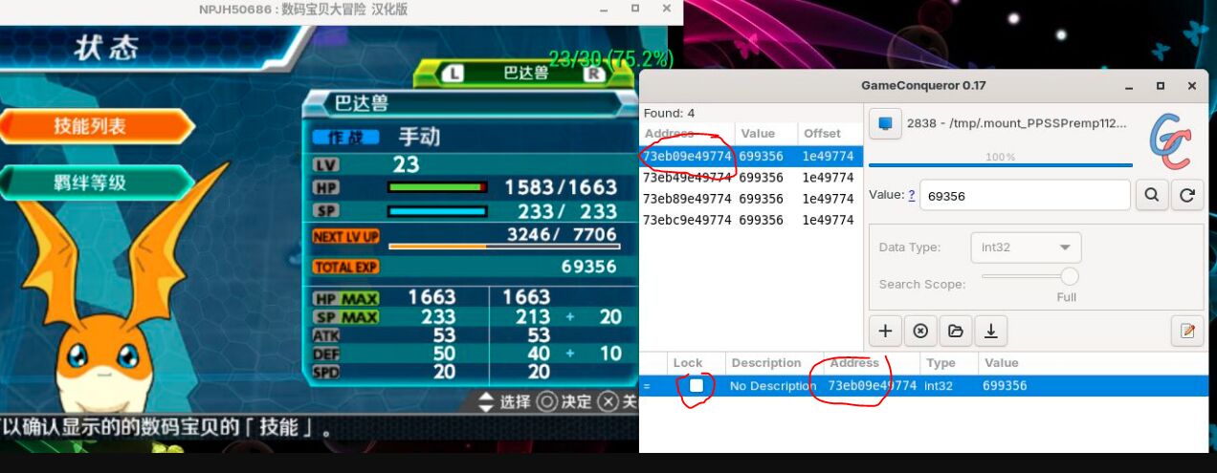Viewport: 1217px width, 473px height.
Task: Select the 羁绊等级 bond level menu button
Action: pyautogui.click(x=91, y=182)
